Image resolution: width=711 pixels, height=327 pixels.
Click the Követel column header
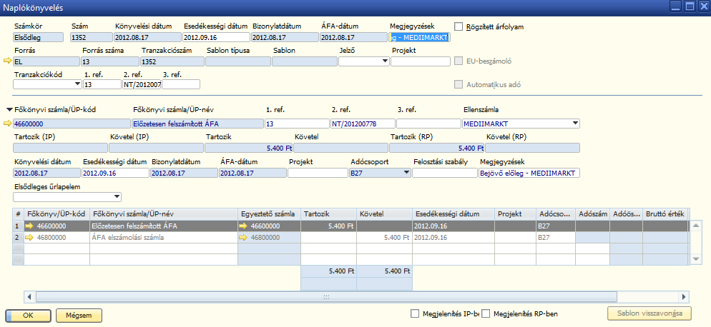[x=384, y=214]
